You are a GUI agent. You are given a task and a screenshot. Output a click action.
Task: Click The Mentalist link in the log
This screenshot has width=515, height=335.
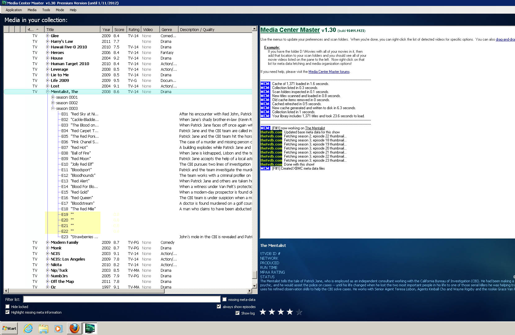315,128
